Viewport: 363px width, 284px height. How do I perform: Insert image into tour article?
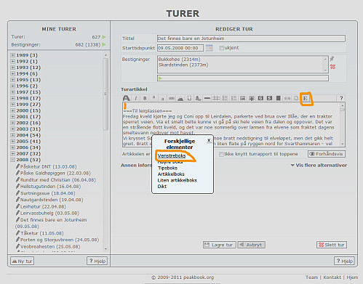click(242, 98)
